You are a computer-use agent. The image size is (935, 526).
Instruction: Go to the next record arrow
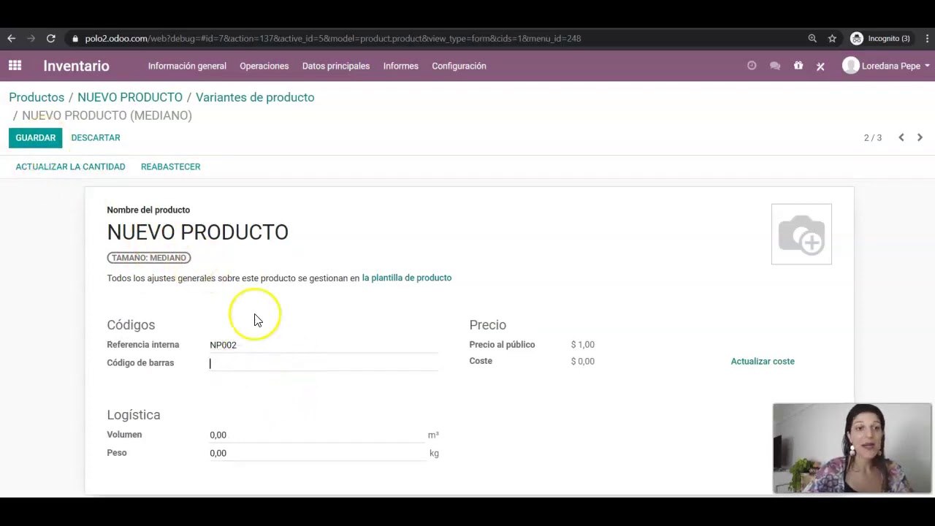920,137
